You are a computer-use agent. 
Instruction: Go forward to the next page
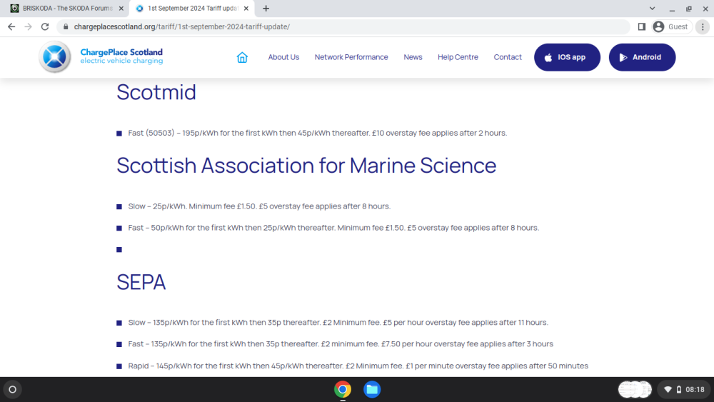point(29,27)
